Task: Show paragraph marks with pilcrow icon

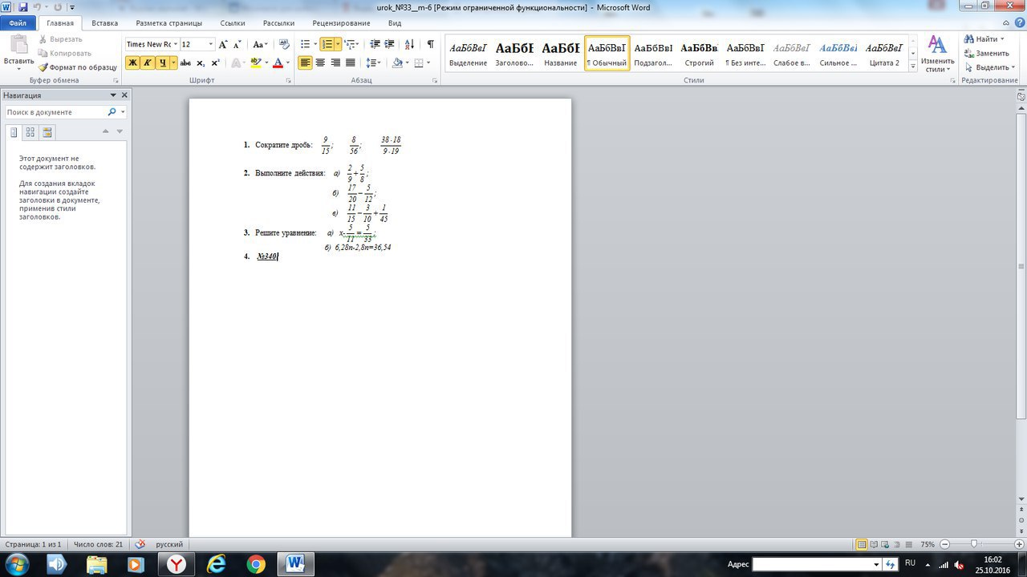Action: 431,44
